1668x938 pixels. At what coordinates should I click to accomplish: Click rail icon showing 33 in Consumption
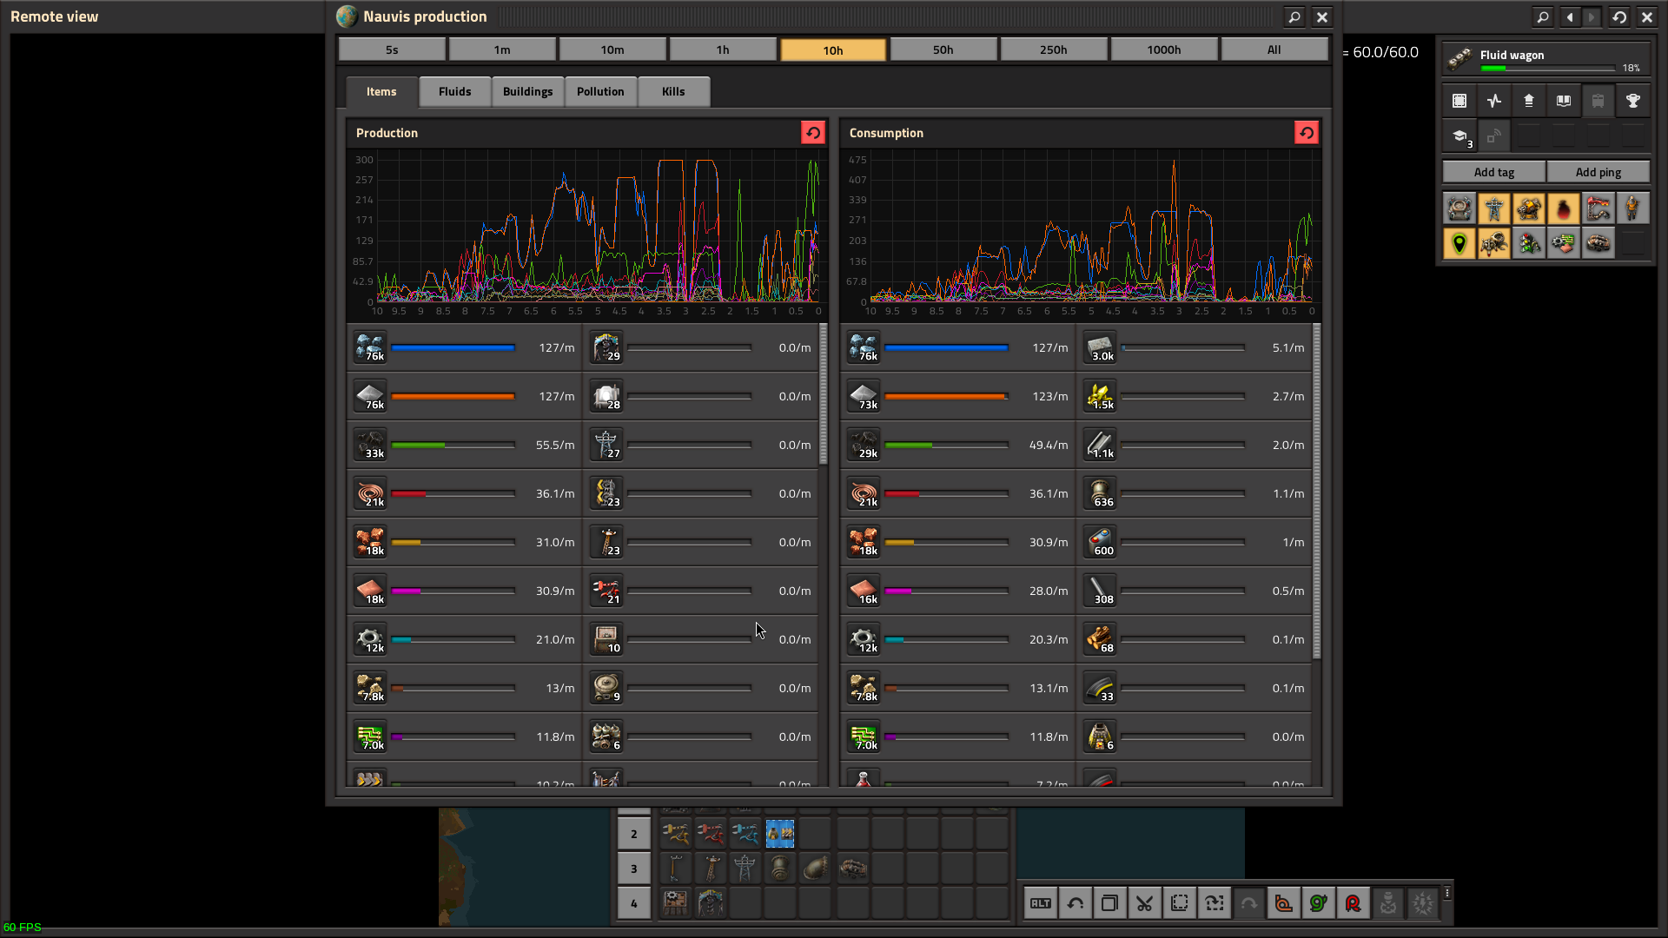click(x=1100, y=688)
